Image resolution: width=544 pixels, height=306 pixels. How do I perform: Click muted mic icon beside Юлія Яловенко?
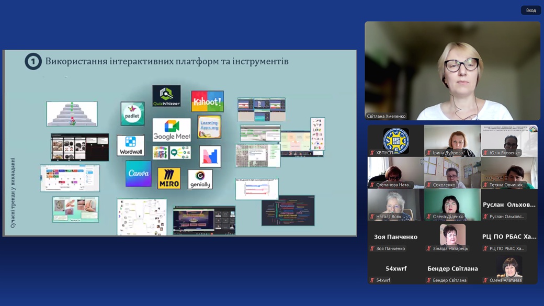[486, 153]
